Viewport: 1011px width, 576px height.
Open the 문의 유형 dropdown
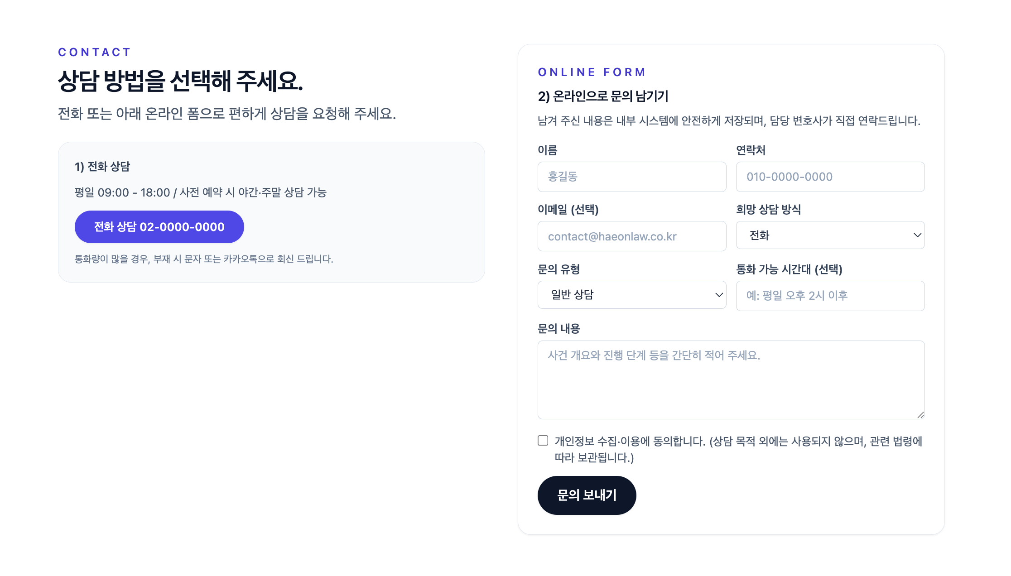pyautogui.click(x=632, y=294)
